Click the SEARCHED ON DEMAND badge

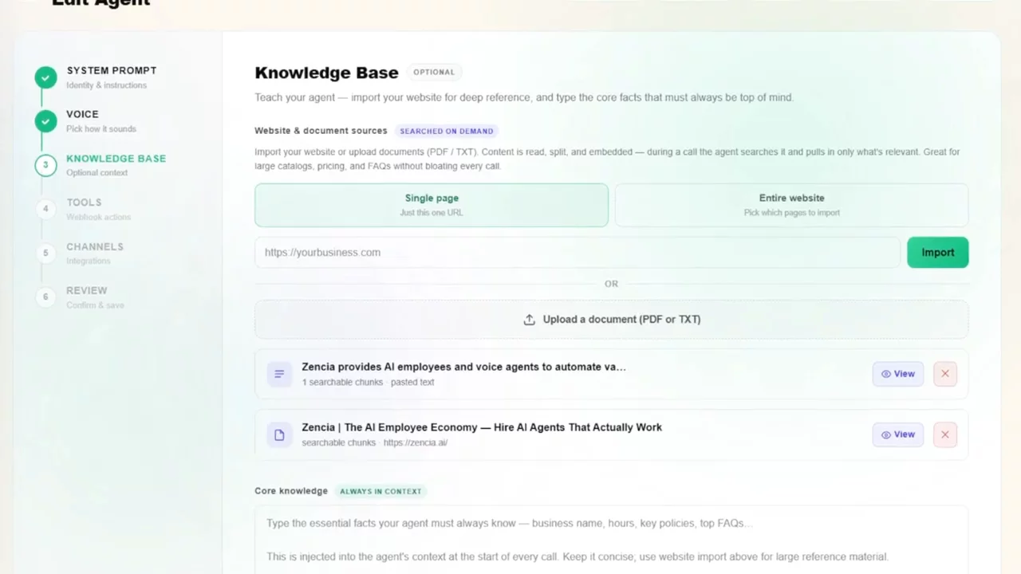pyautogui.click(x=447, y=131)
